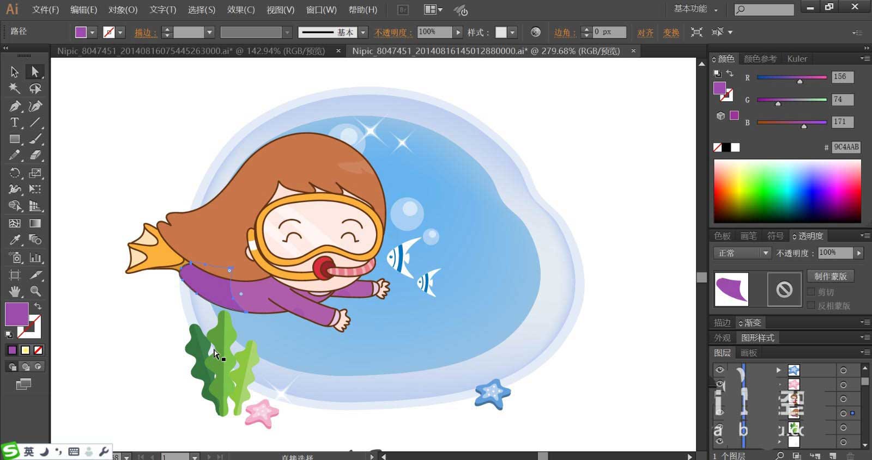Click the color spectrum bar in Color panel
The height and width of the screenshot is (460, 872).
788,191
